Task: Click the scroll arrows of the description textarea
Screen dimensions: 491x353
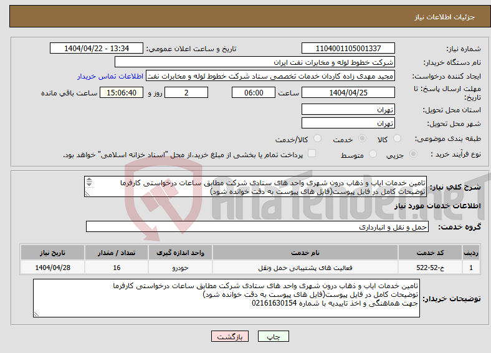Action: coord(89,181)
